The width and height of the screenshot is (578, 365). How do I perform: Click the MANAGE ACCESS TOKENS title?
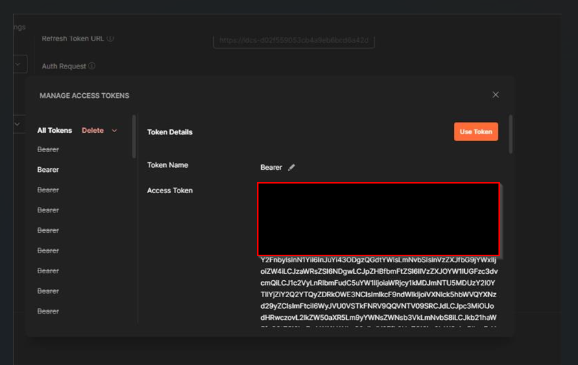(84, 96)
